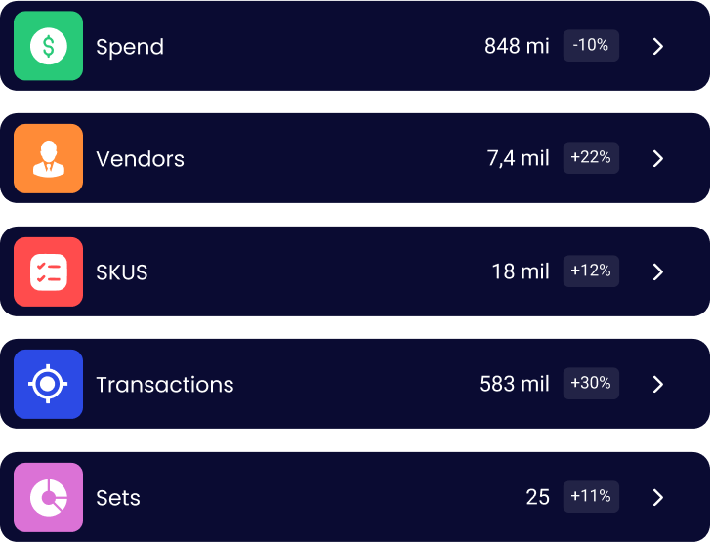This screenshot has height=542, width=710.
Task: Open Transactions details via chevron arrow
Action: click(658, 384)
